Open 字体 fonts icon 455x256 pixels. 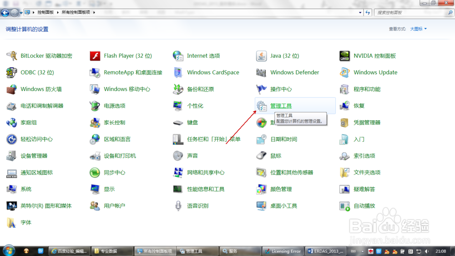tap(12, 223)
